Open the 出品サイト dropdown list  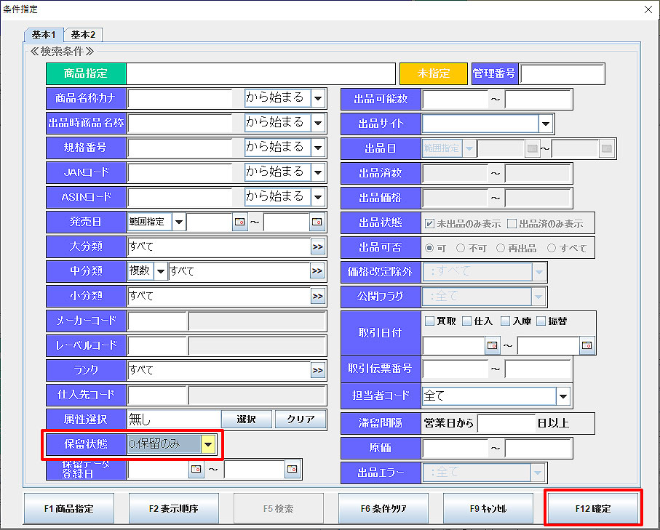(546, 123)
